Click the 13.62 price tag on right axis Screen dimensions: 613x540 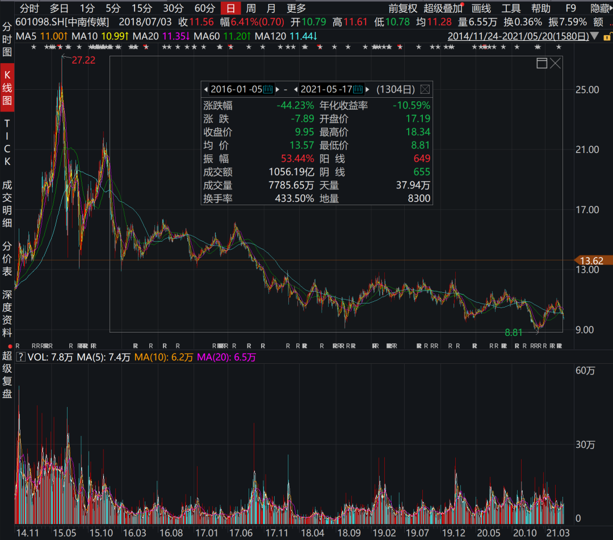[x=593, y=260]
